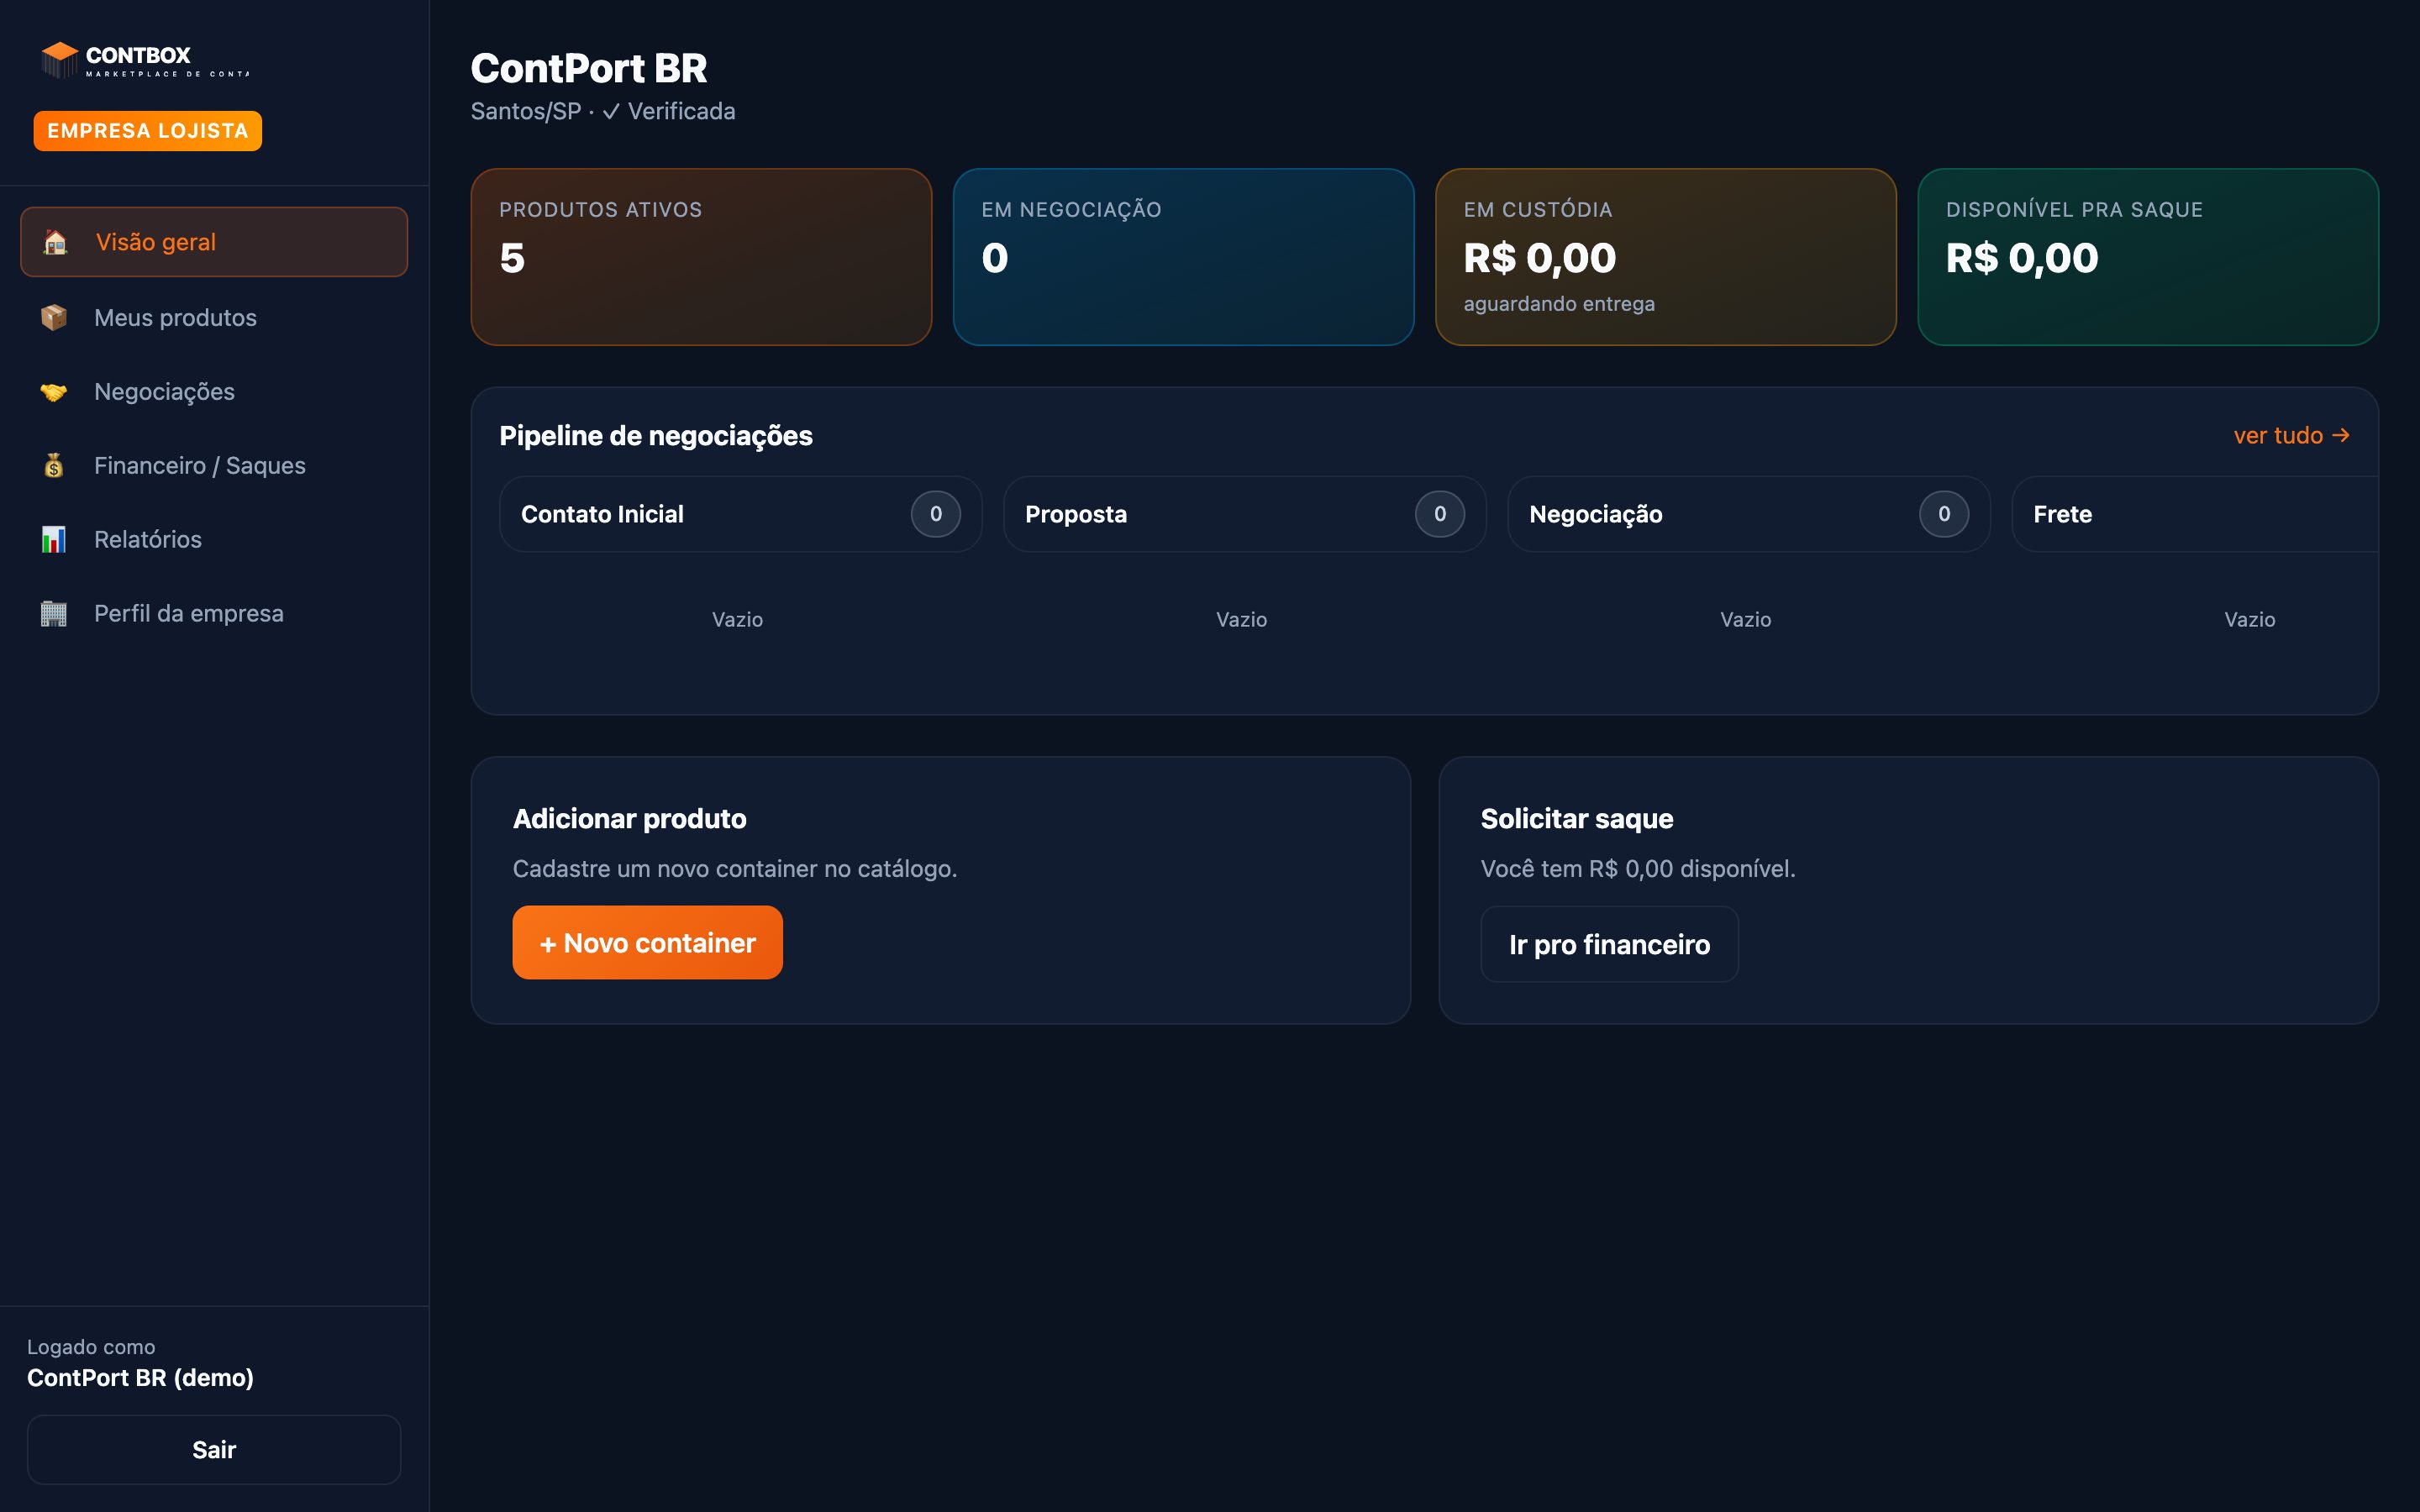
Task: Click 'Vazio' under Proposta column
Action: 1242,620
